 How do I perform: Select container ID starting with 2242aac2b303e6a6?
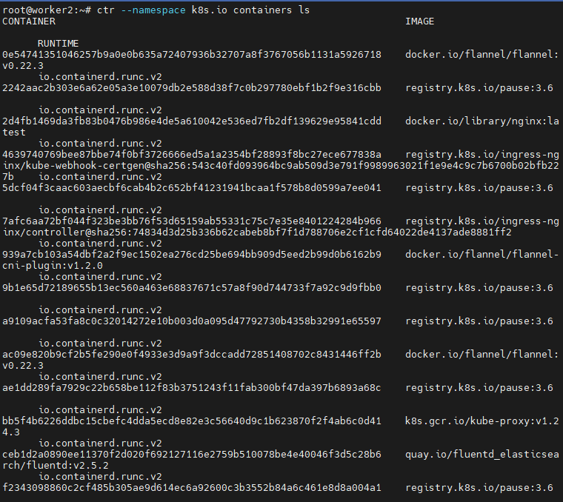tap(192, 88)
